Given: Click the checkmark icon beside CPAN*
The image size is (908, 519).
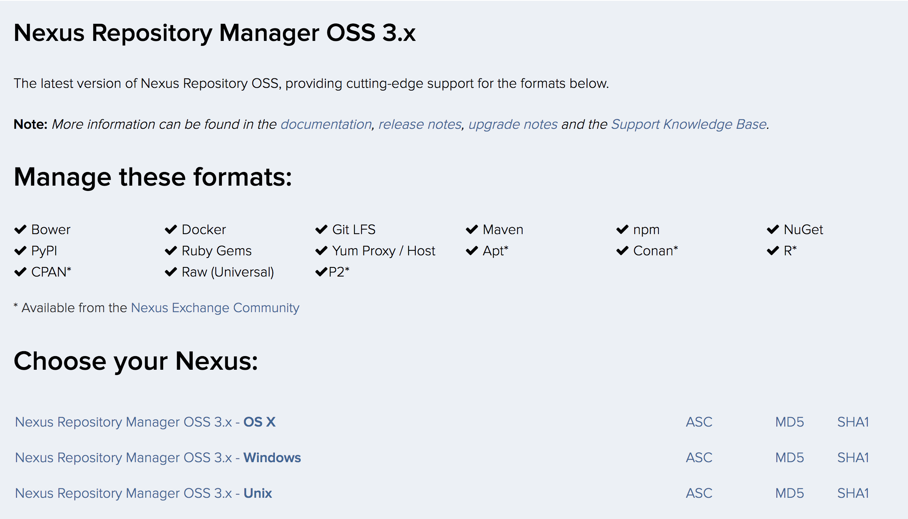Looking at the screenshot, I should [x=20, y=272].
